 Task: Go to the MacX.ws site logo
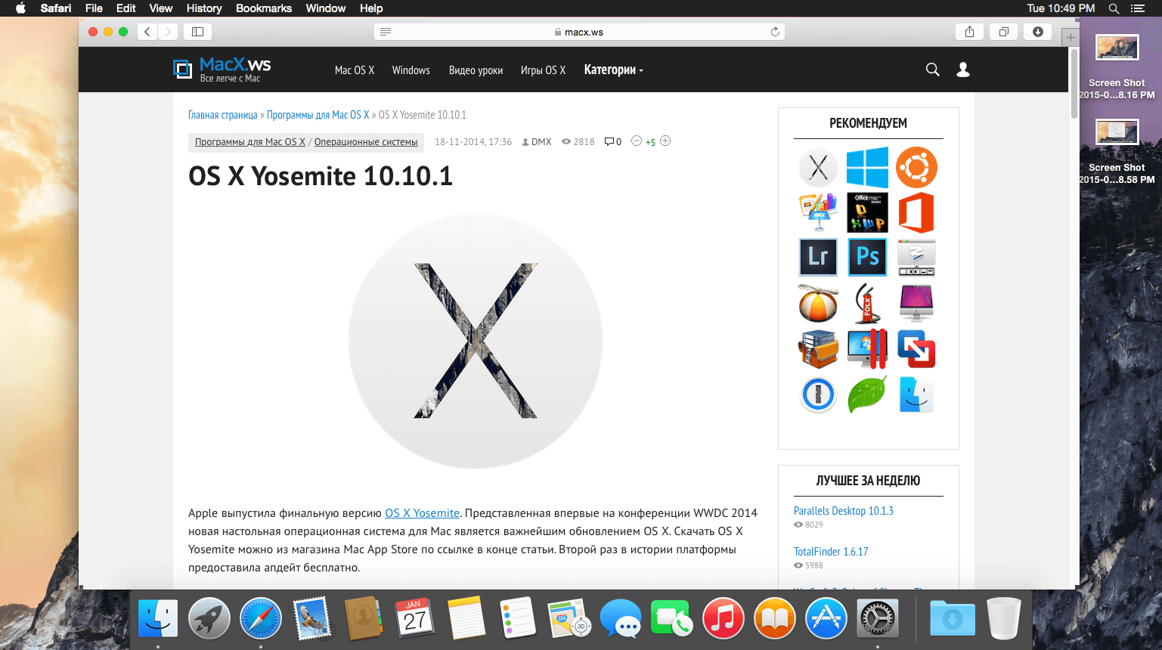coord(222,70)
